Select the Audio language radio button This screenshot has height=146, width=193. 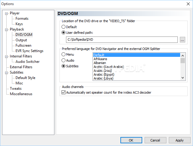point(63,60)
